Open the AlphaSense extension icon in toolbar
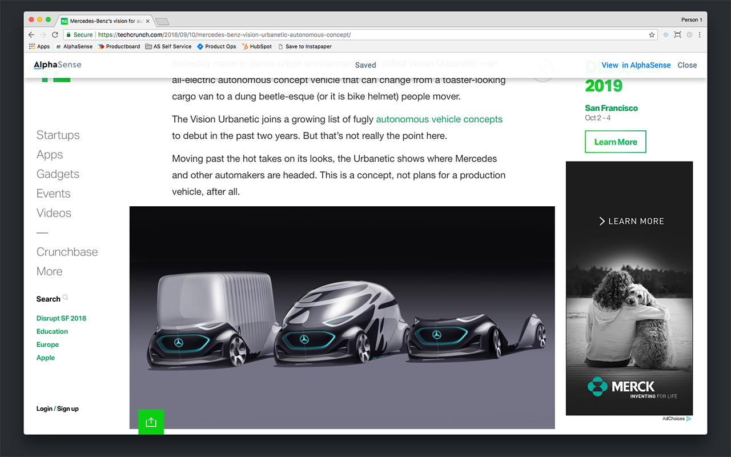The image size is (731, 457). click(665, 34)
